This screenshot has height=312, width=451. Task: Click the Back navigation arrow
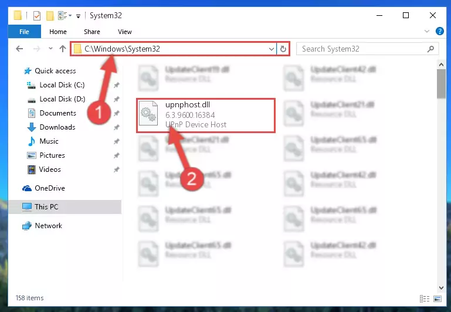click(x=19, y=49)
